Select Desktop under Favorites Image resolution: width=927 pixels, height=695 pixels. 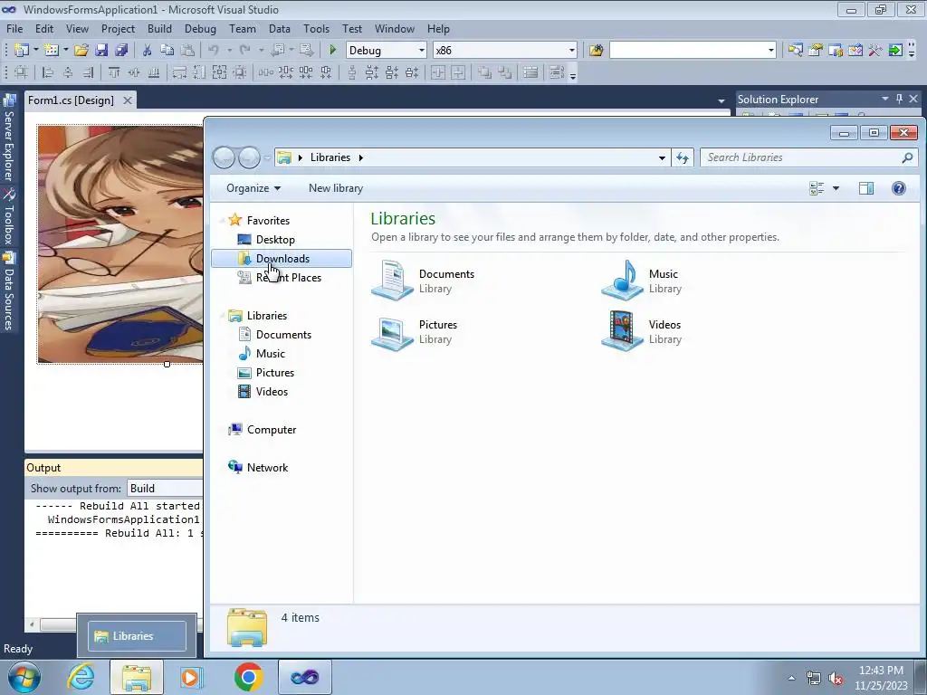pyautogui.click(x=275, y=239)
